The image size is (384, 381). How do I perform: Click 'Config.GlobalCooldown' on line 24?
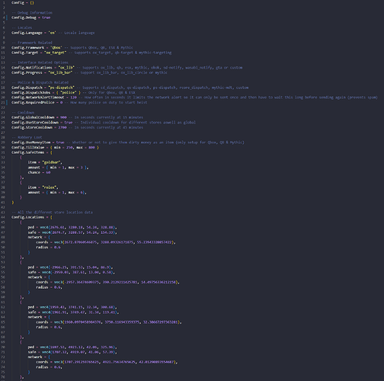click(x=33, y=117)
